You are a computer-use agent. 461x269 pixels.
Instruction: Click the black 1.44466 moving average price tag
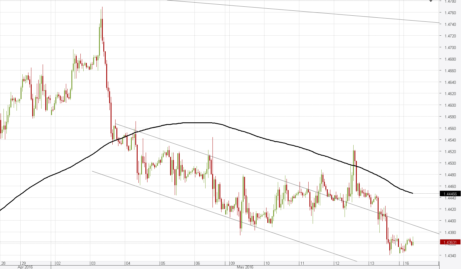(450, 194)
